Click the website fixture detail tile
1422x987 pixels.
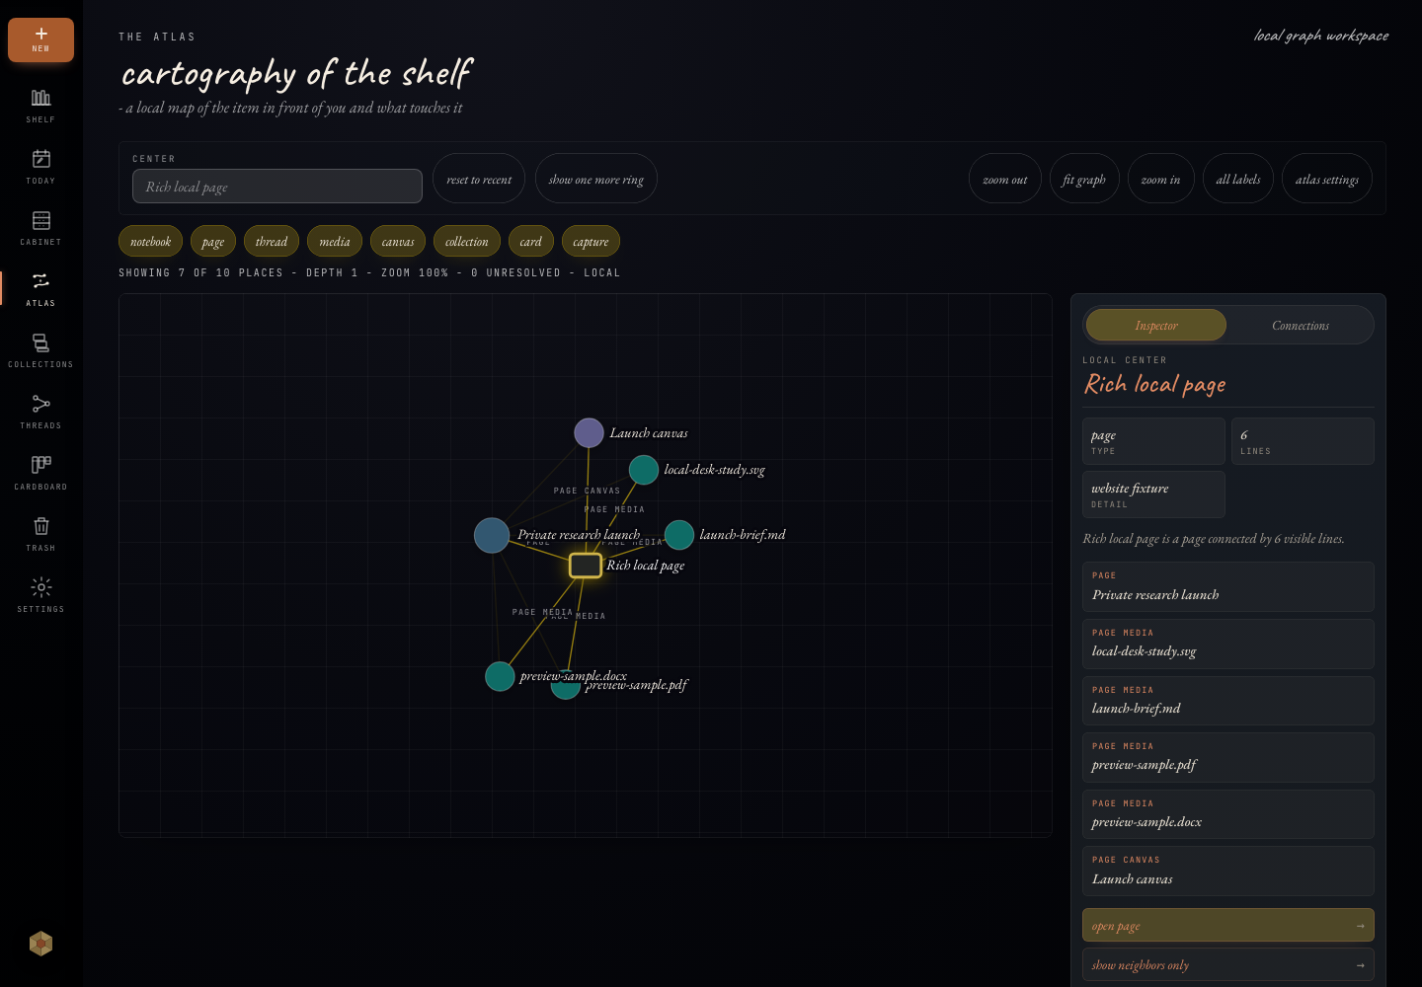[x=1153, y=493]
